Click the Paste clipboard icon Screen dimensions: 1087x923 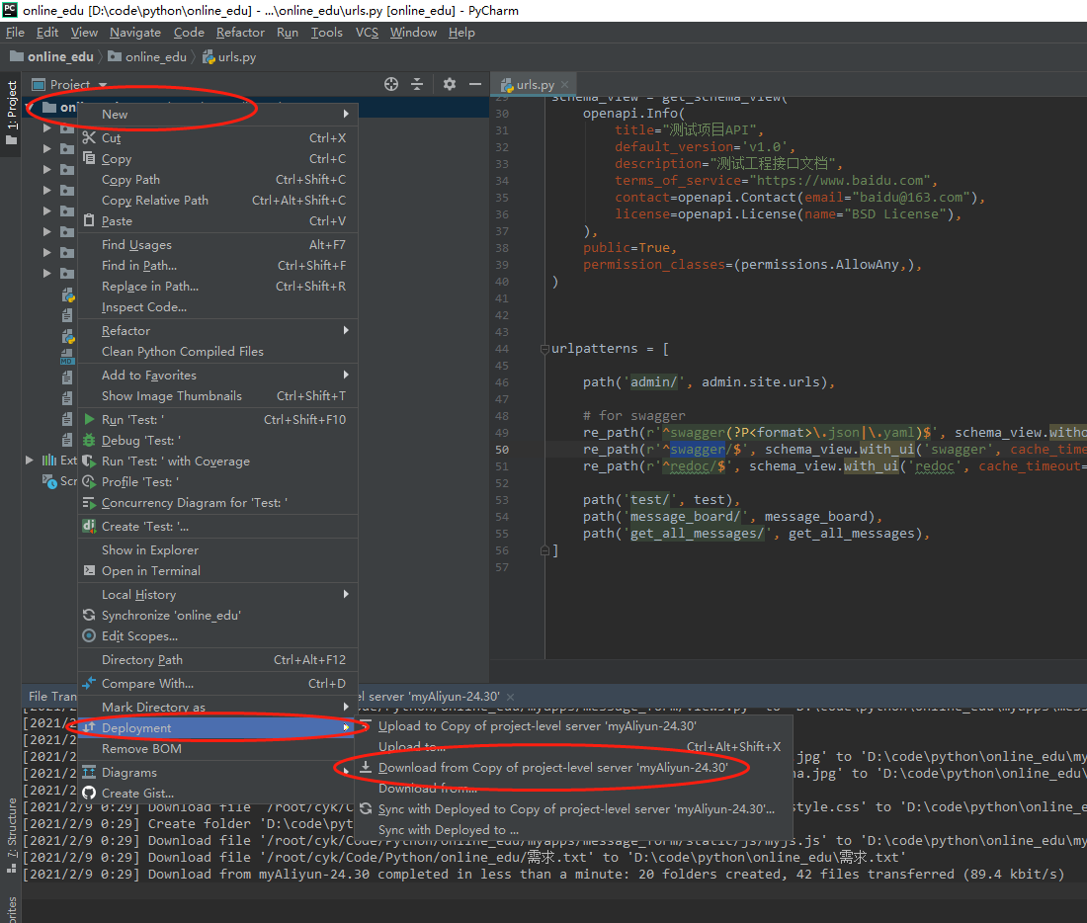pos(89,220)
